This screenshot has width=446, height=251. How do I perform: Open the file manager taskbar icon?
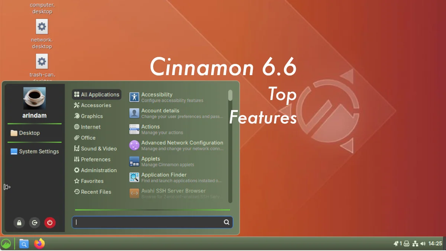tap(24, 244)
